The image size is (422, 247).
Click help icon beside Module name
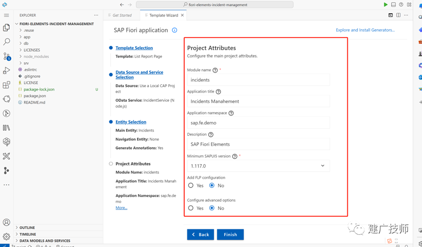pos(215,70)
